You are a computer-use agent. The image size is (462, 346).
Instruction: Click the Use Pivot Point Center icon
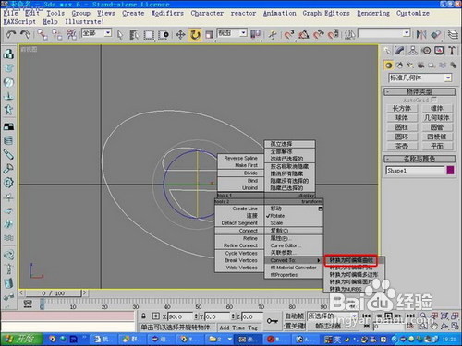(255, 34)
